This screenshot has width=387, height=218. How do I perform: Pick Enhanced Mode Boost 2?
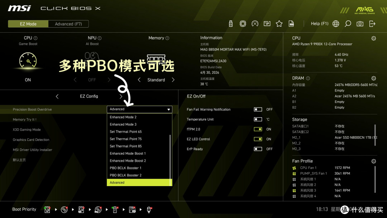pyautogui.click(x=138, y=161)
